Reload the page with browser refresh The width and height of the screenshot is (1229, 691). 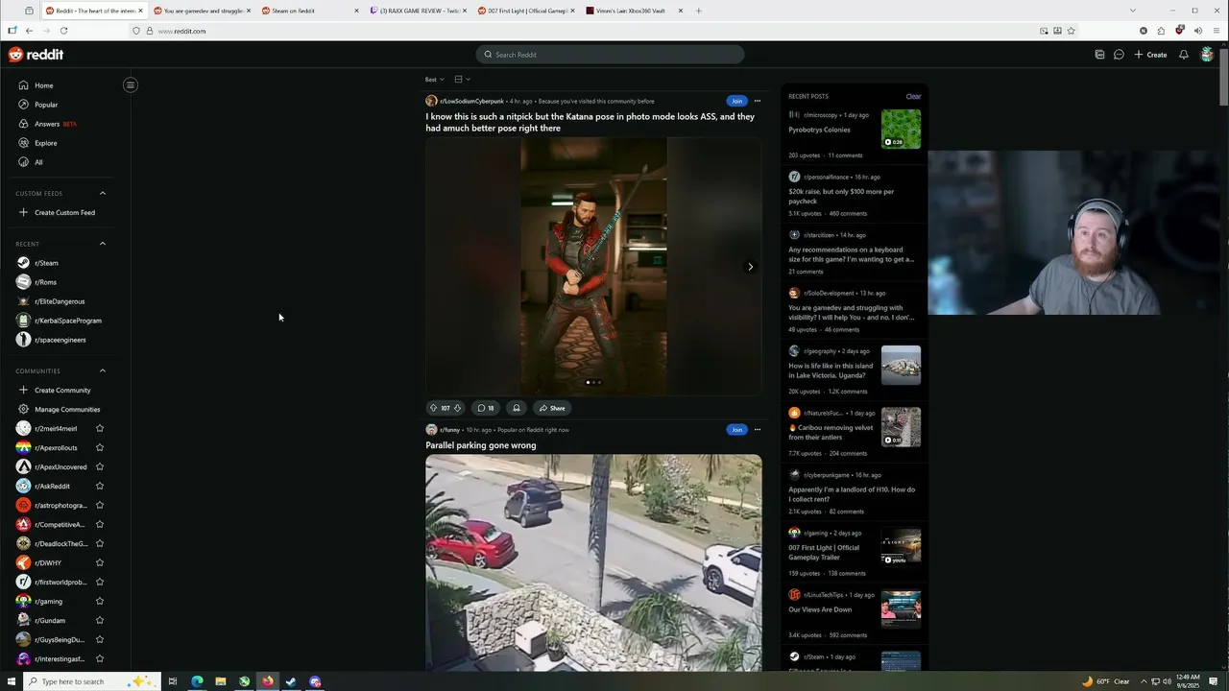[63, 31]
